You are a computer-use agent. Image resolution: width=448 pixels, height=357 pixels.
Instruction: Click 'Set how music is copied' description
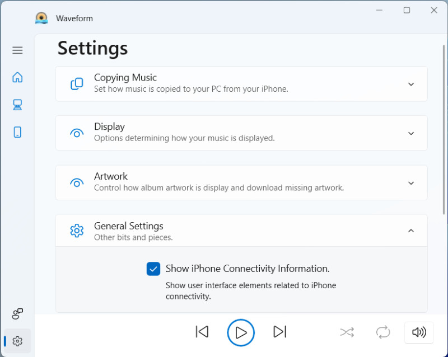coord(191,89)
